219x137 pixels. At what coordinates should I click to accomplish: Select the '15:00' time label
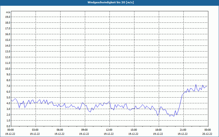134,130
